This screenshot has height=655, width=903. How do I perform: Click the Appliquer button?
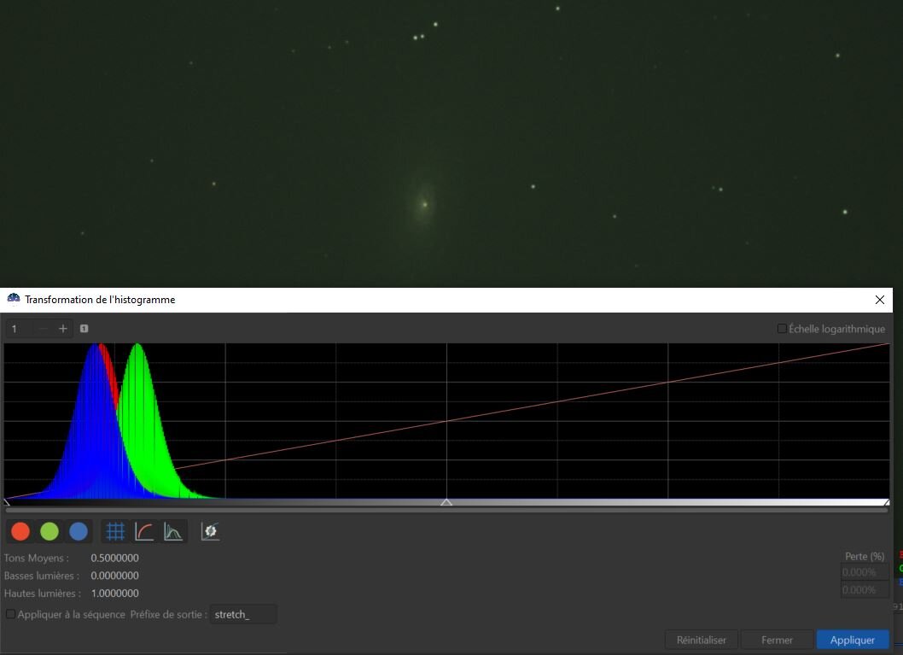click(853, 640)
